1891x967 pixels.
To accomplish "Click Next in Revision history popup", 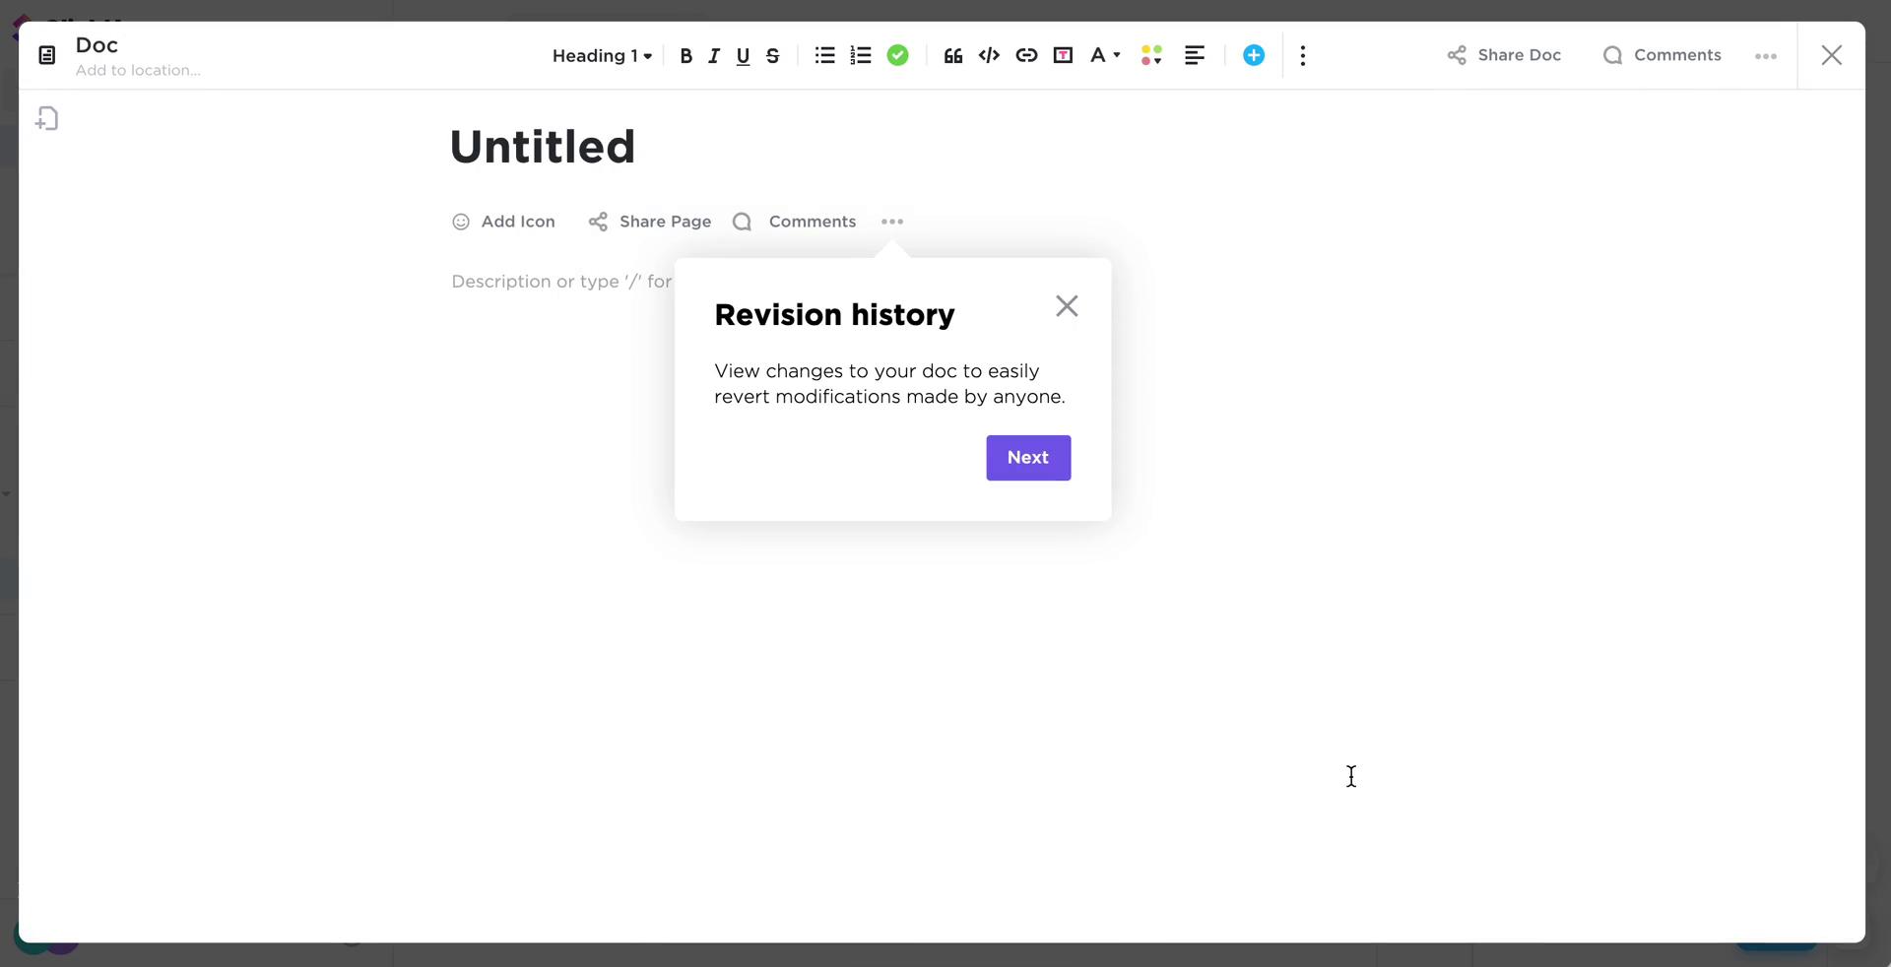I will (x=1028, y=458).
